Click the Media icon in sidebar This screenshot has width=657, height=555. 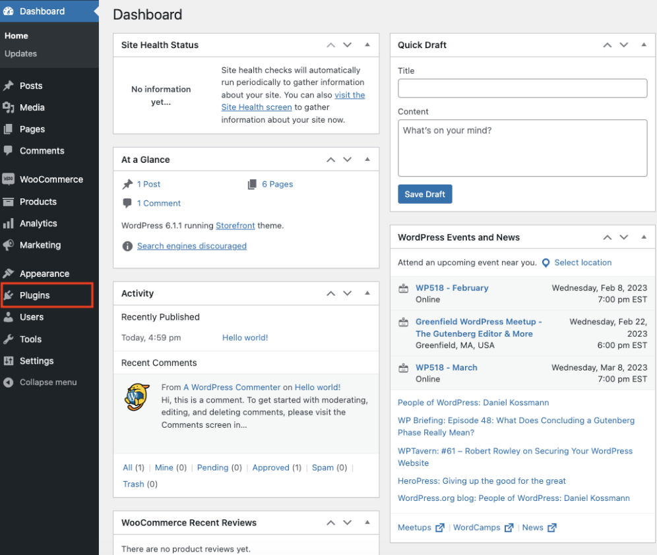9,107
